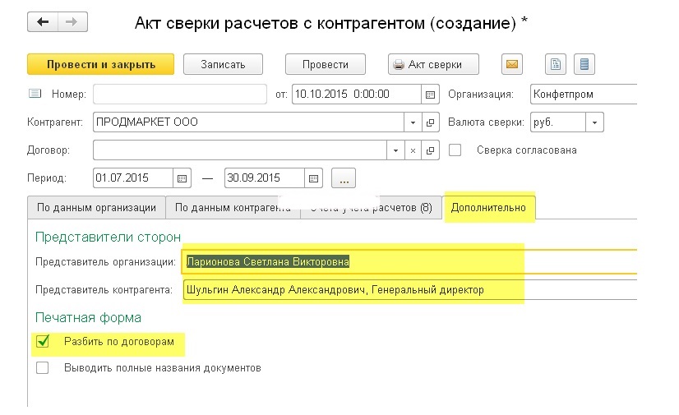Expand the Договор dropdown list
Image resolution: width=679 pixels, height=415 pixels.
click(x=395, y=150)
